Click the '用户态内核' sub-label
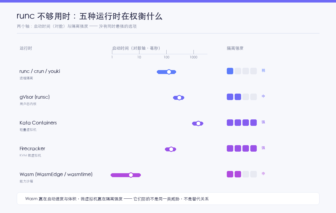Image resolution: width=336 pixels, height=213 pixels. tap(28, 104)
